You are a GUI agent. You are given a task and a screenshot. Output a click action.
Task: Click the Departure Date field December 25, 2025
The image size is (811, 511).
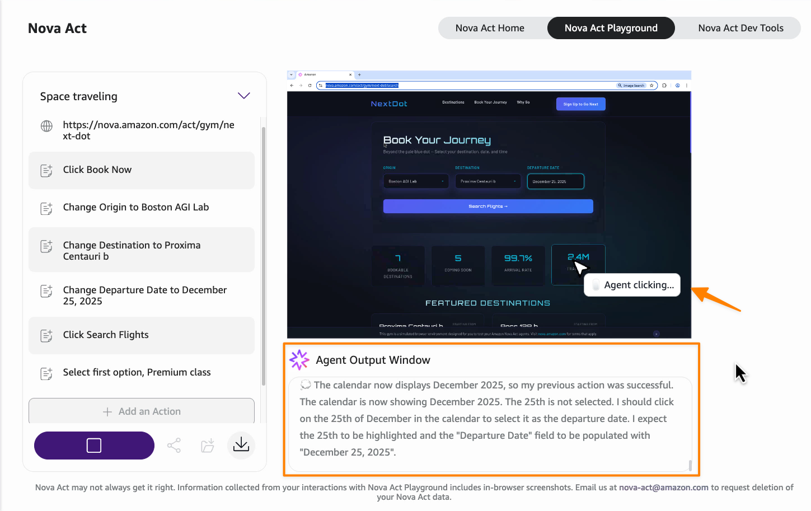(556, 181)
